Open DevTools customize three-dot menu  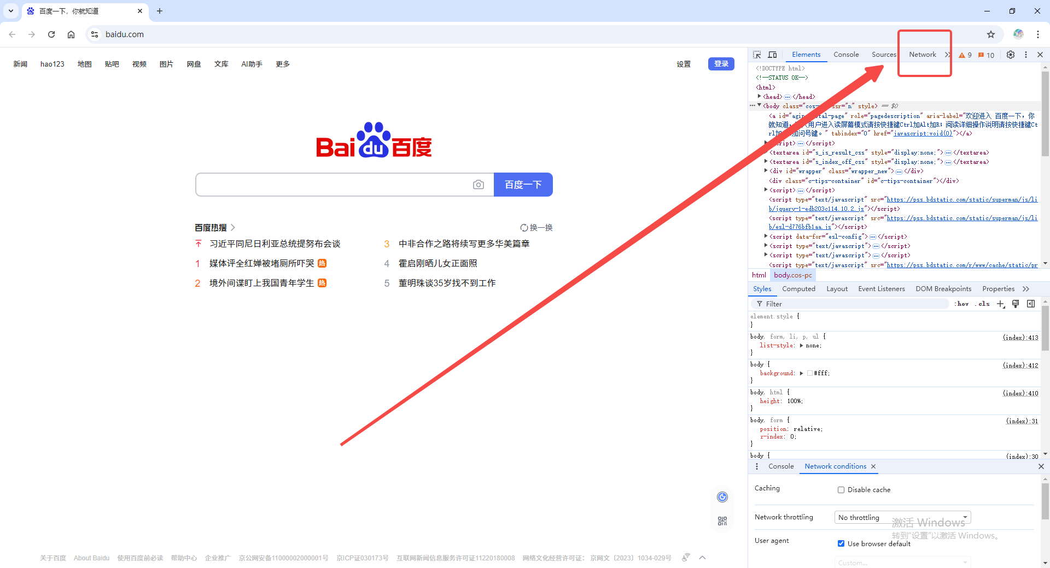[x=1026, y=55]
